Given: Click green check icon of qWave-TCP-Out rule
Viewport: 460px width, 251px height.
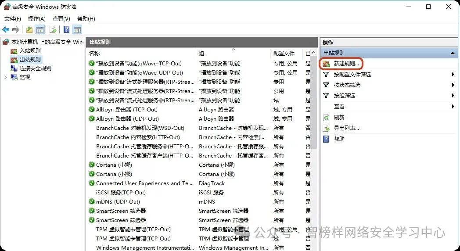Looking at the screenshot, I should click(x=92, y=63).
